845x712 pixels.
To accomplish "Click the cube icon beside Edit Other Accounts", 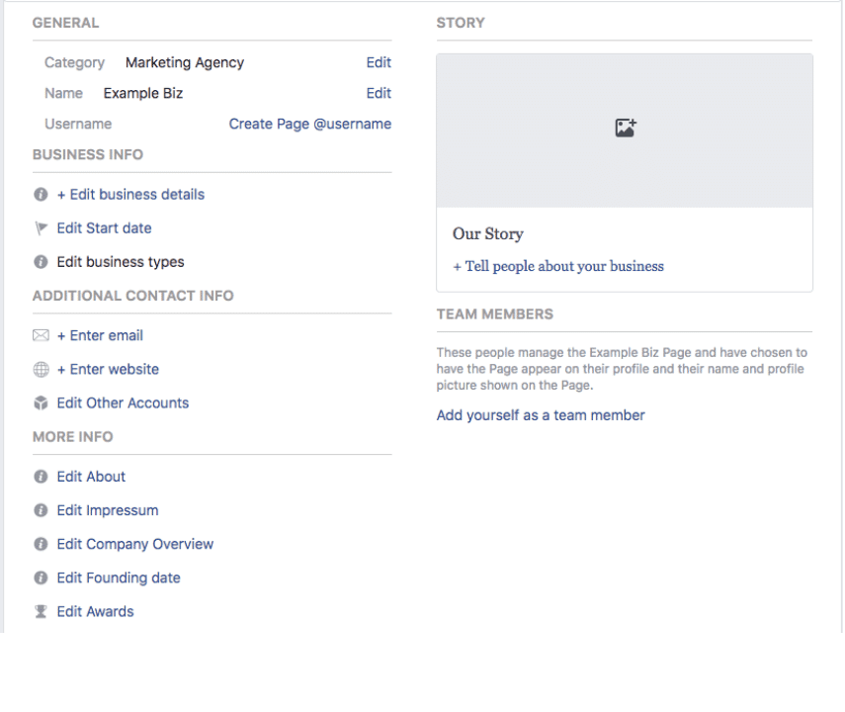I will click(40, 402).
